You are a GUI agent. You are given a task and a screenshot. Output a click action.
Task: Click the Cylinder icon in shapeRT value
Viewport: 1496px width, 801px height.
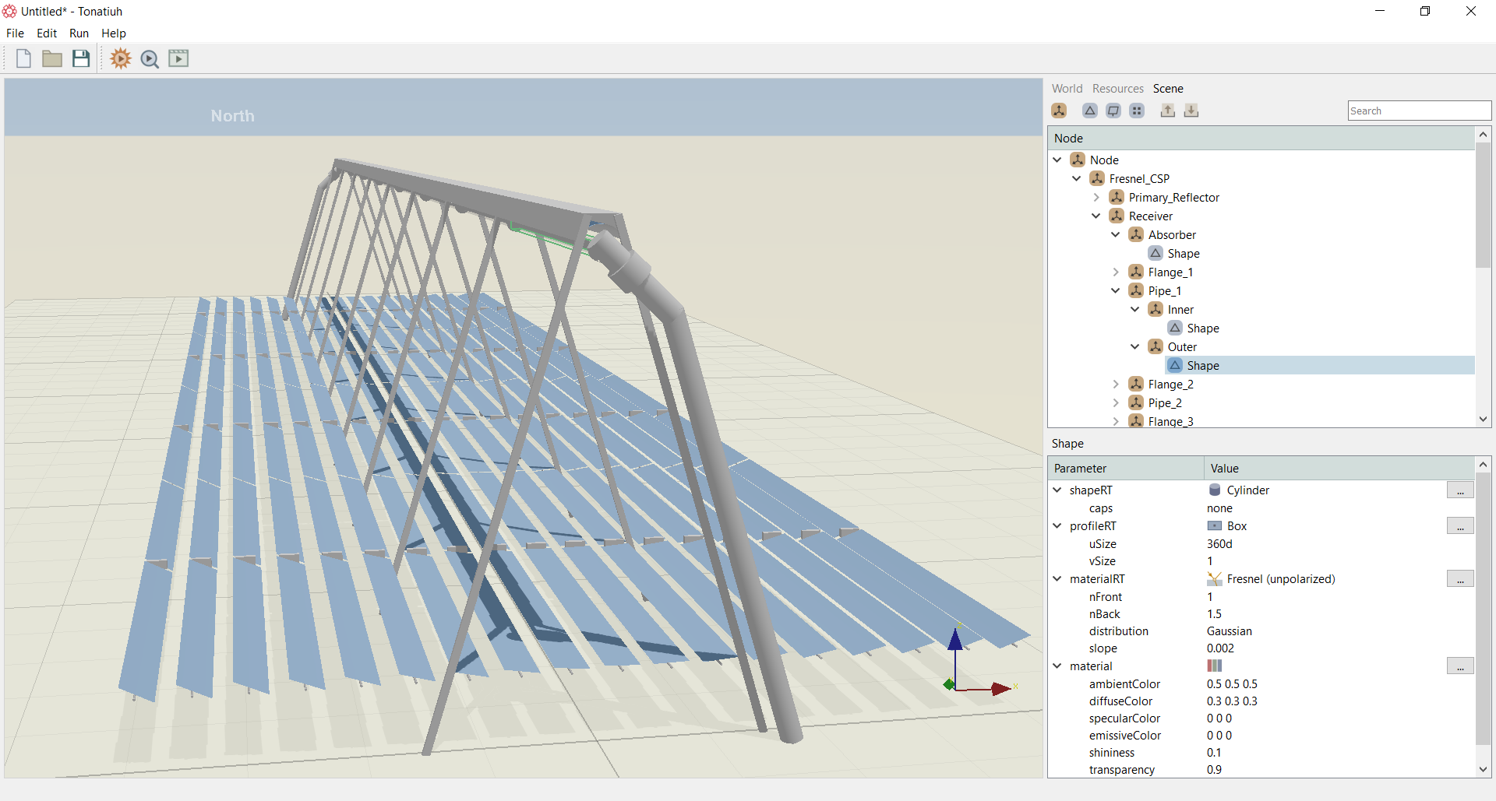coord(1215,490)
